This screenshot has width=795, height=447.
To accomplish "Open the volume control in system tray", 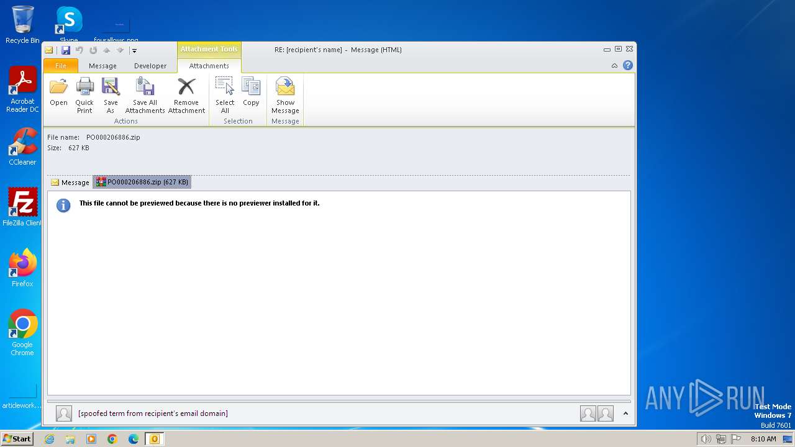I will point(706,439).
